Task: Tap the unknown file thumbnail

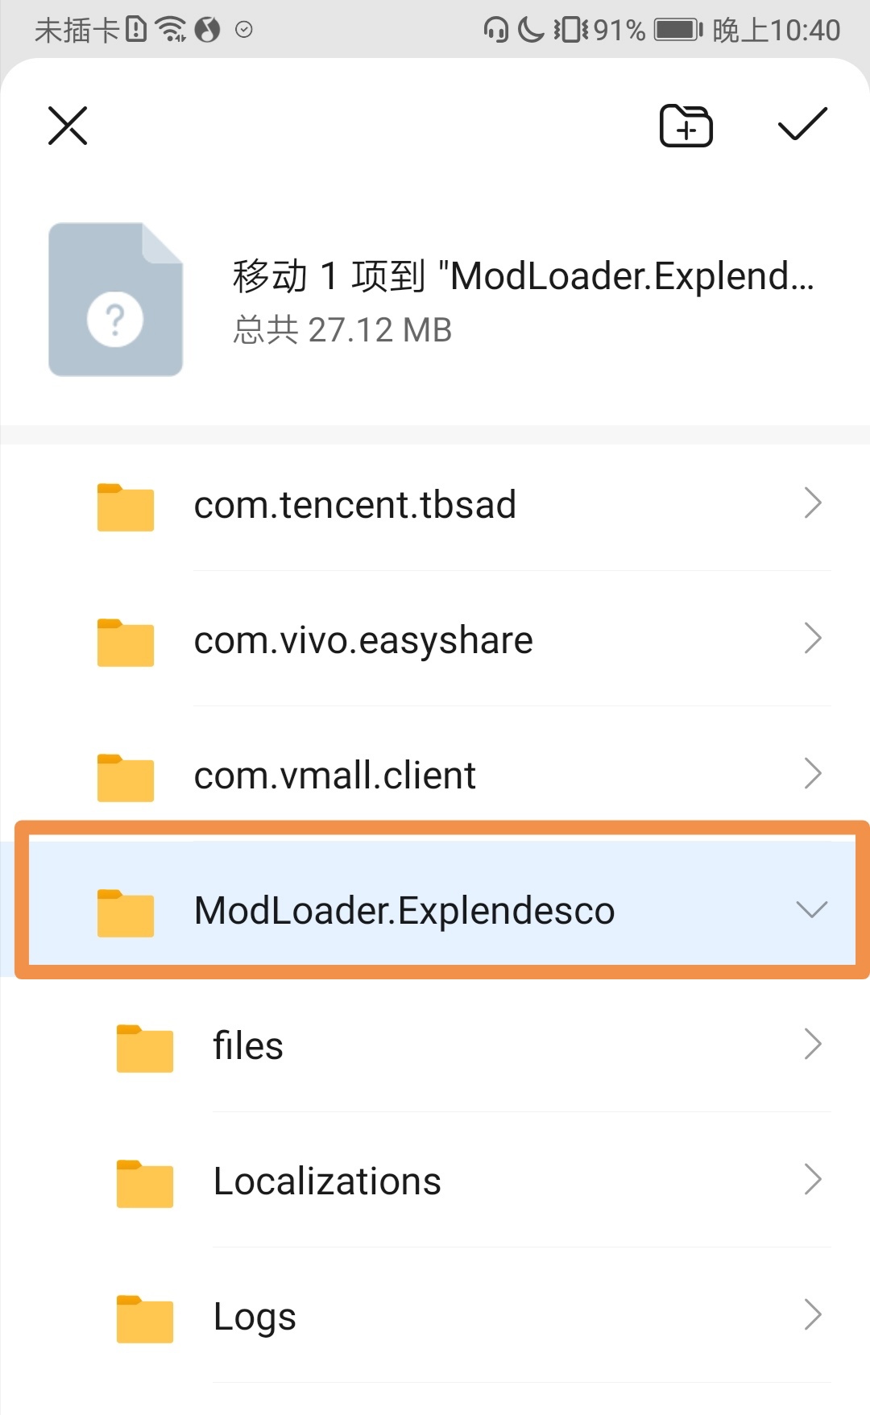Action: pyautogui.click(x=116, y=300)
